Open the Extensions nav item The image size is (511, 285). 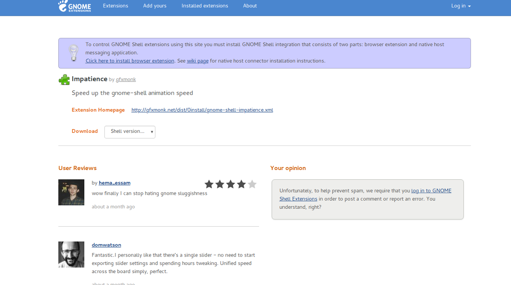[115, 6]
